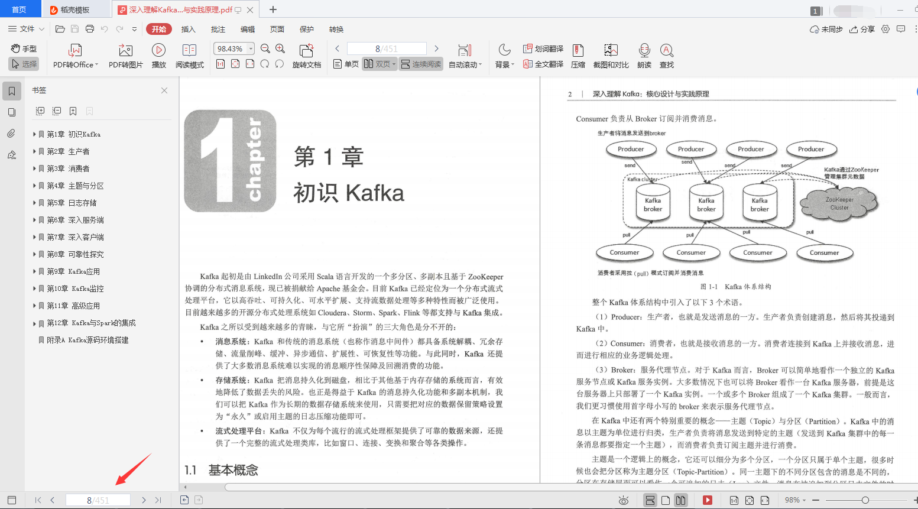The image size is (918, 509).
Task: Open the attachments paperclip sidebar panel
Action: [12, 134]
